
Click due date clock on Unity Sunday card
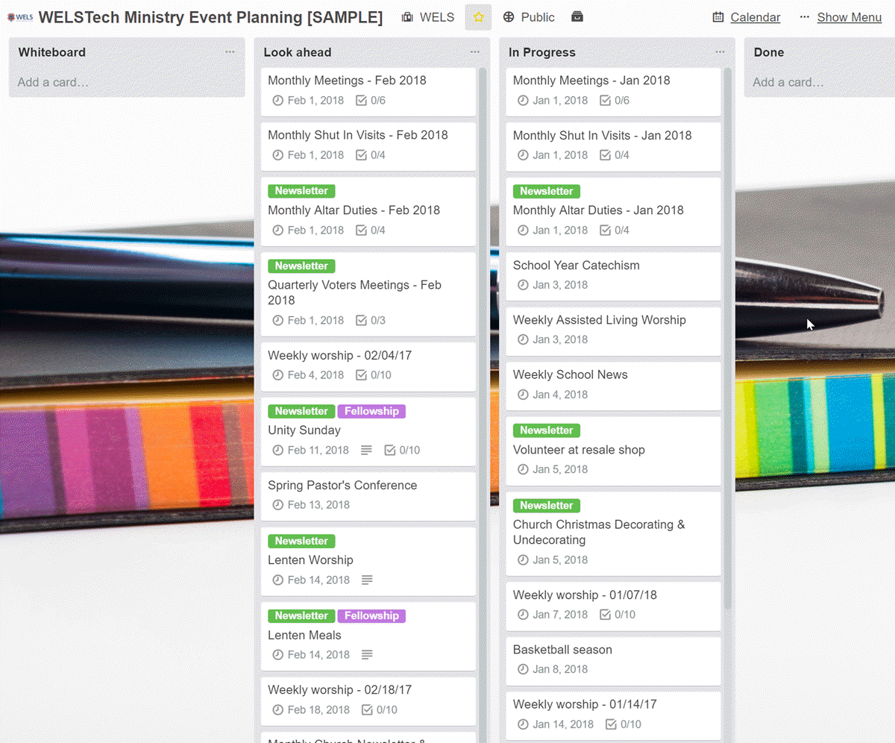(278, 451)
